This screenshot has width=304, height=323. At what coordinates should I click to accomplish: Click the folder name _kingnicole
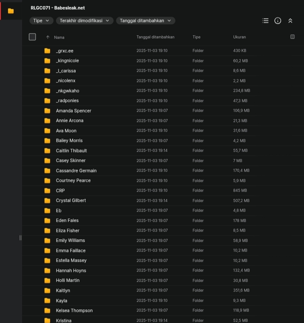[68, 60]
